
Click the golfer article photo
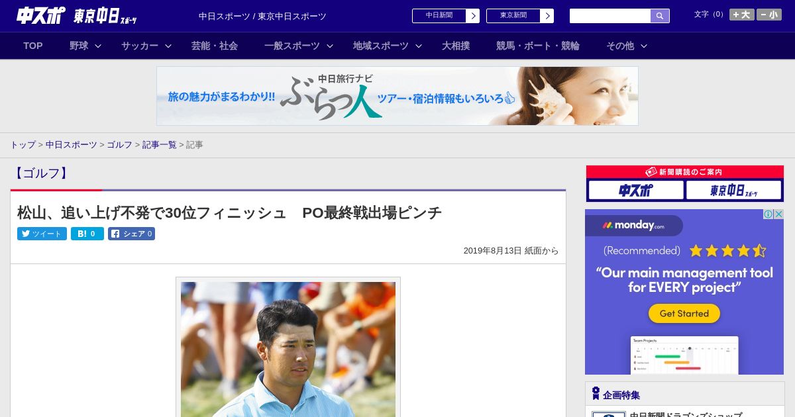tap(288, 349)
